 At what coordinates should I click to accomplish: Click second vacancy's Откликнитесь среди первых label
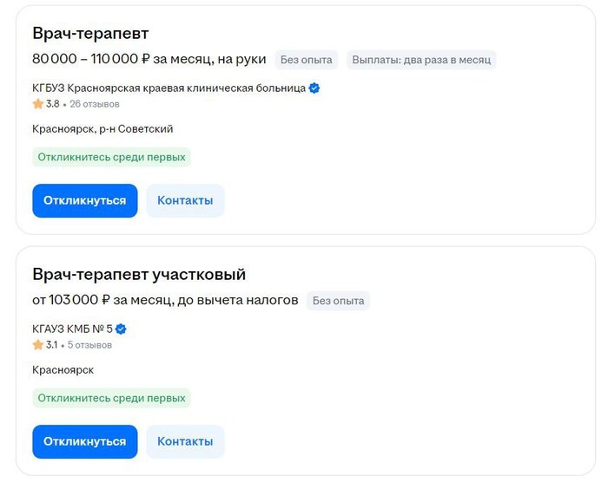tap(112, 398)
